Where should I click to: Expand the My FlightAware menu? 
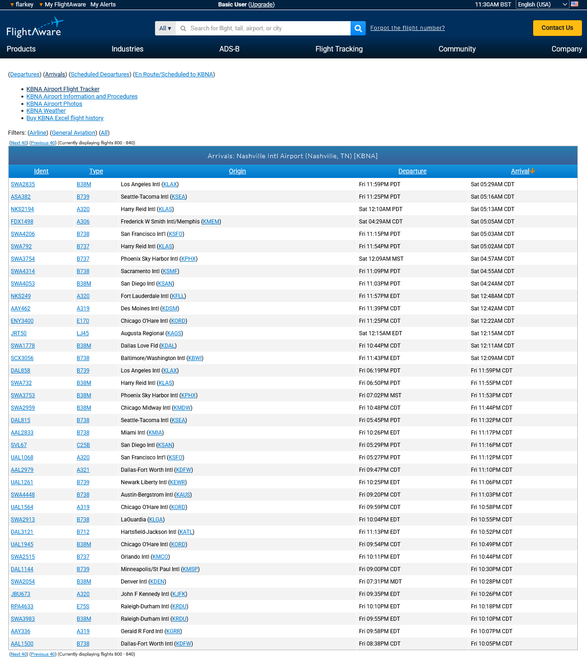click(x=63, y=4)
